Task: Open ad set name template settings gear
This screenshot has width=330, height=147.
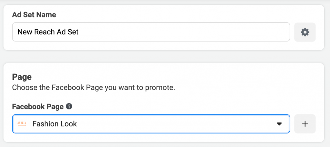Action: click(x=305, y=32)
